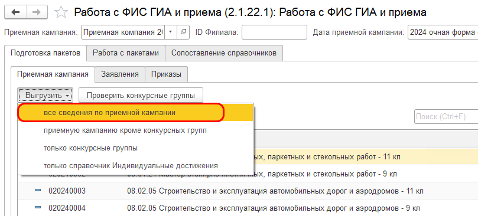478x216 pixels.
Task: Add page to favorites with star icon
Action: 61,12
